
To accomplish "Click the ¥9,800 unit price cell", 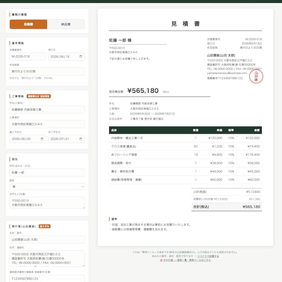I will [x=217, y=155].
